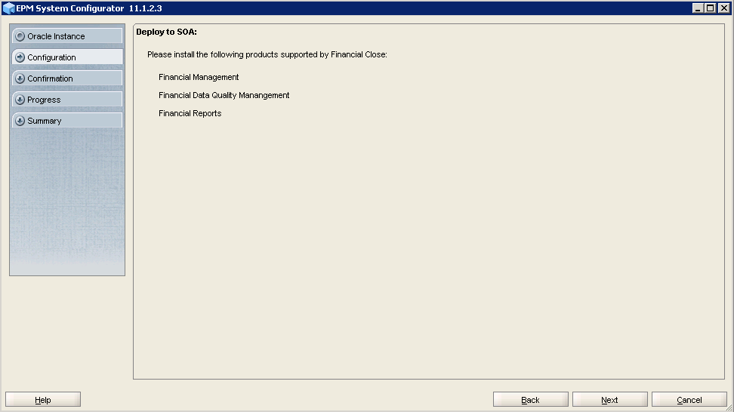Click the Financial Management product text
The height and width of the screenshot is (412, 734).
coord(199,77)
